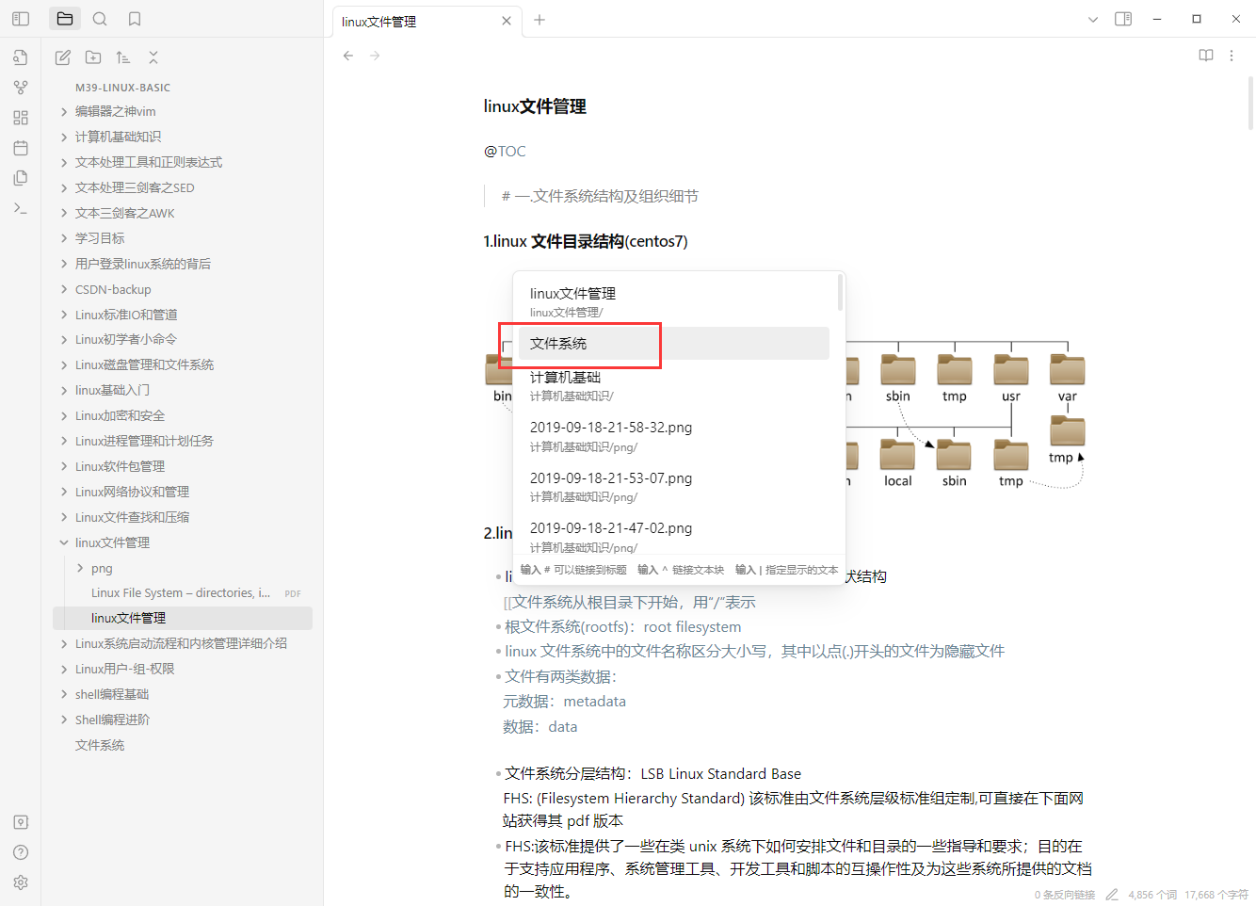Click the 0 条反向链接 status bar item
The width and height of the screenshot is (1256, 906).
coord(1064,895)
